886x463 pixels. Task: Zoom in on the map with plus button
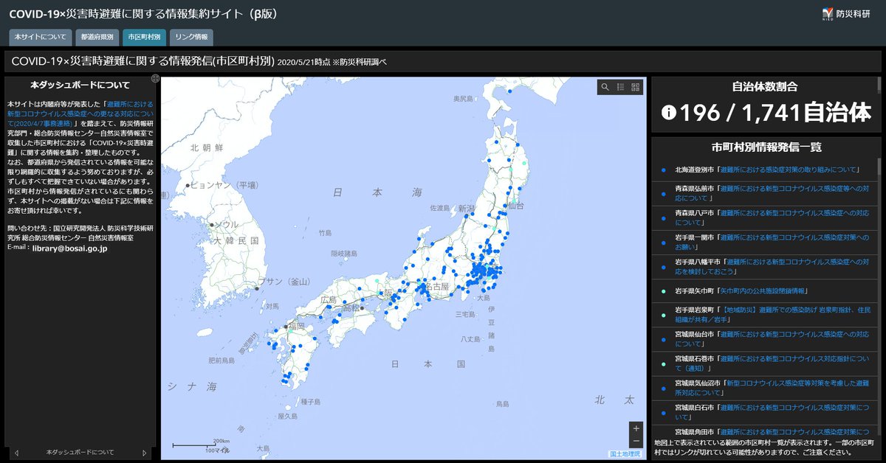pyautogui.click(x=636, y=428)
